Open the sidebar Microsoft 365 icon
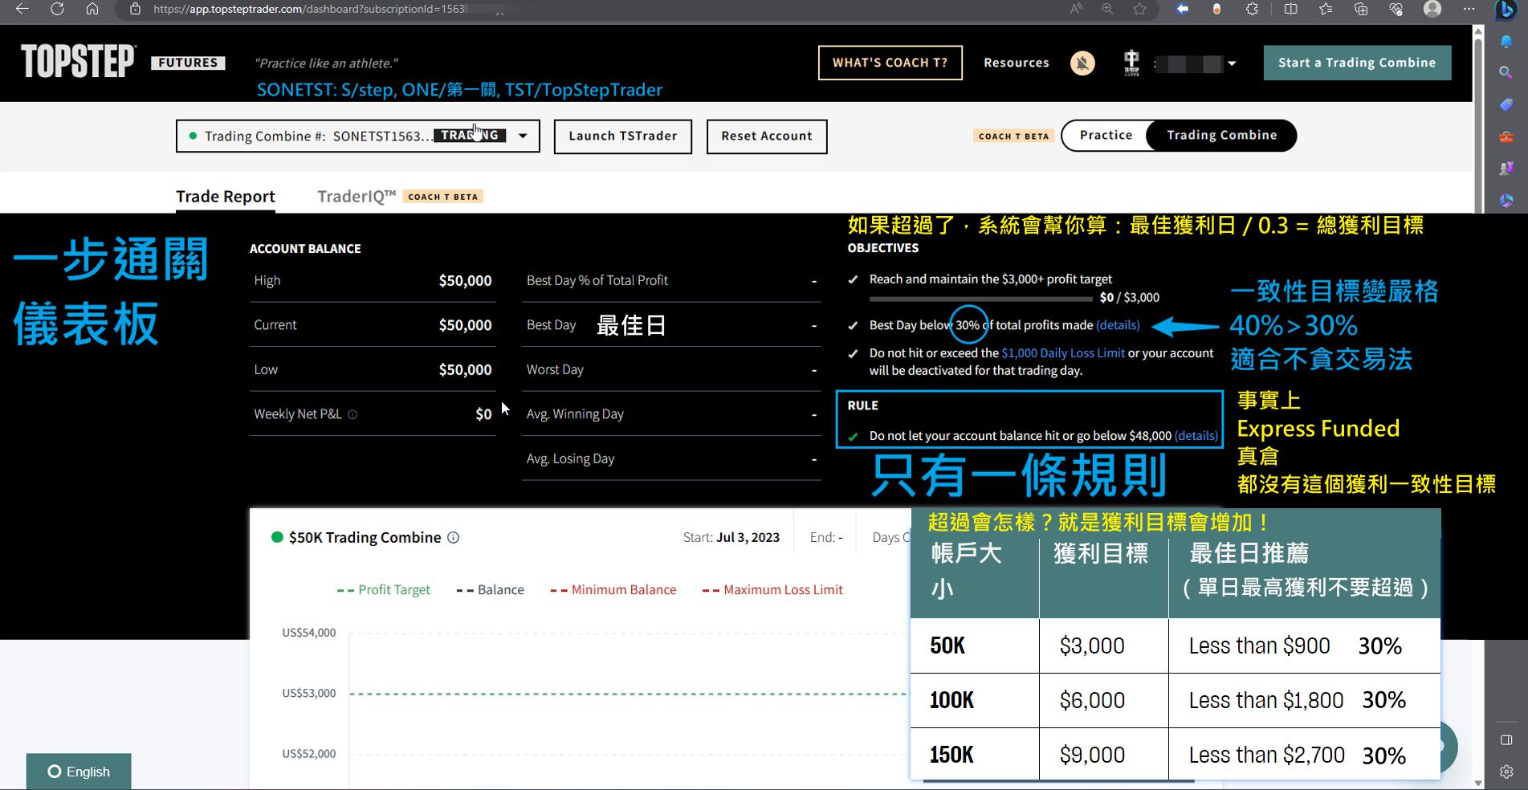 tap(1506, 201)
